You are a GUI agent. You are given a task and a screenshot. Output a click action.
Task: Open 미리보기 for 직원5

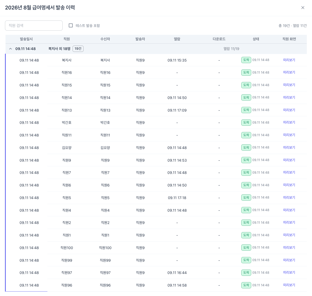(289, 198)
